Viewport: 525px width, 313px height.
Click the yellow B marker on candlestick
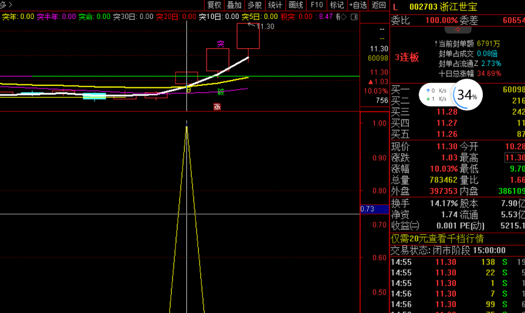(188, 90)
